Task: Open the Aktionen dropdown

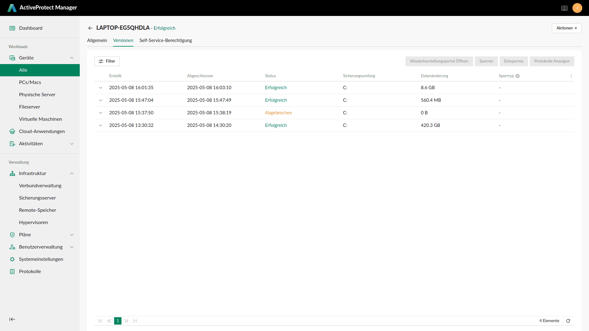Action: pos(566,28)
